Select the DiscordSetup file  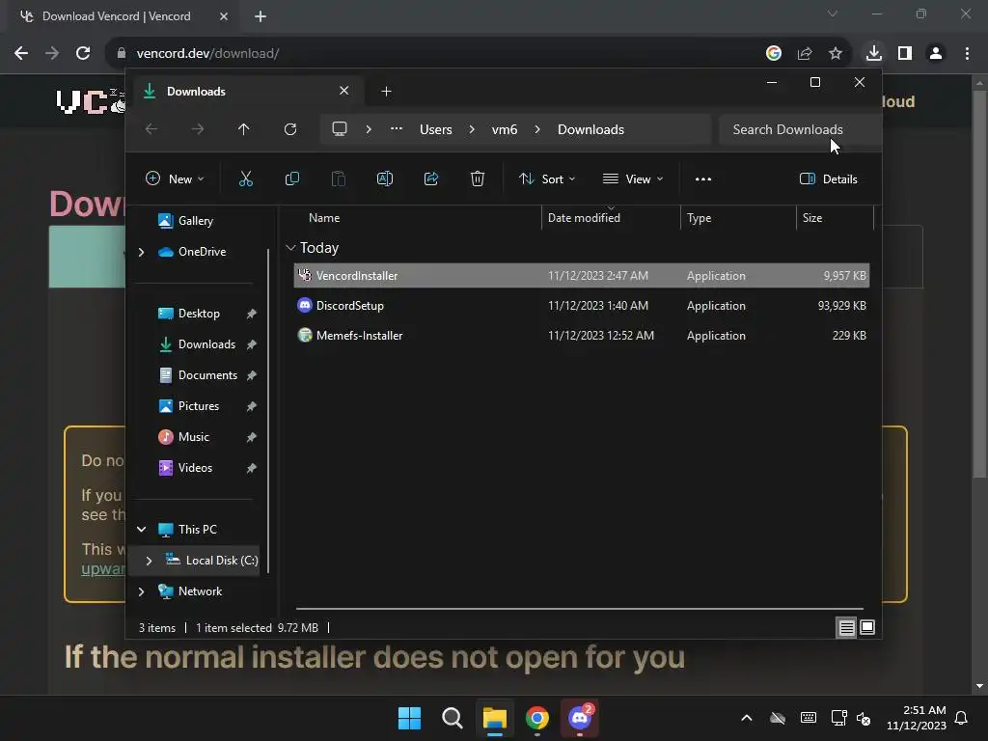tap(581, 306)
